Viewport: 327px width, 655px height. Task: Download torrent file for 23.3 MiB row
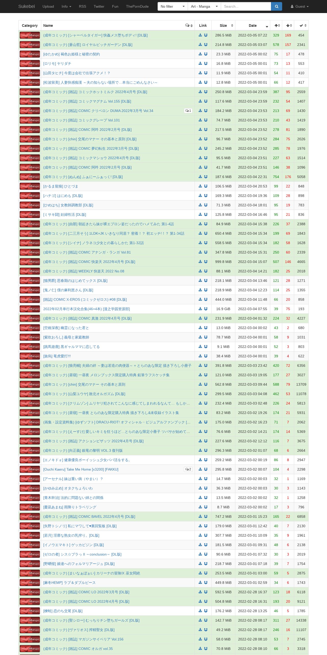point(200,54)
